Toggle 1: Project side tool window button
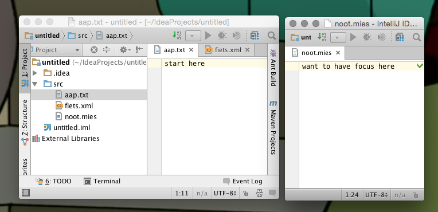This screenshot has width=438, height=212. pyautogui.click(x=25, y=68)
